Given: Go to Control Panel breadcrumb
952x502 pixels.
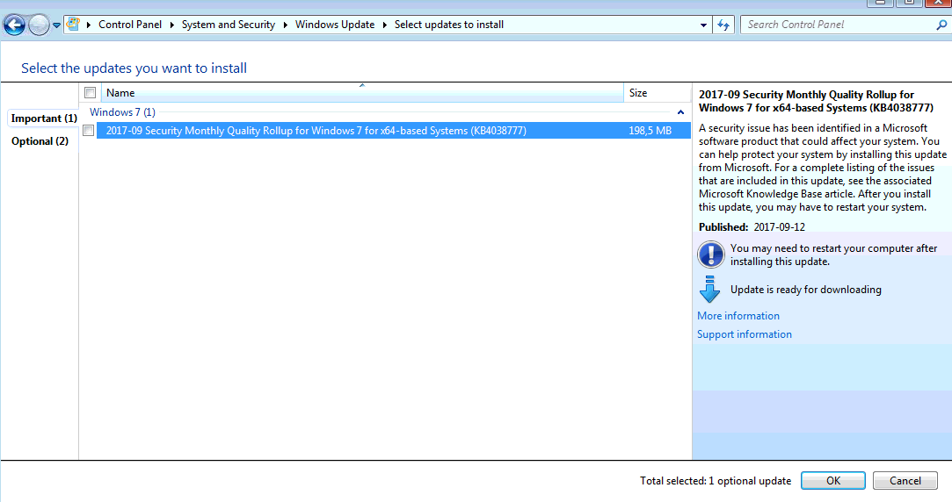Looking at the screenshot, I should pos(130,25).
